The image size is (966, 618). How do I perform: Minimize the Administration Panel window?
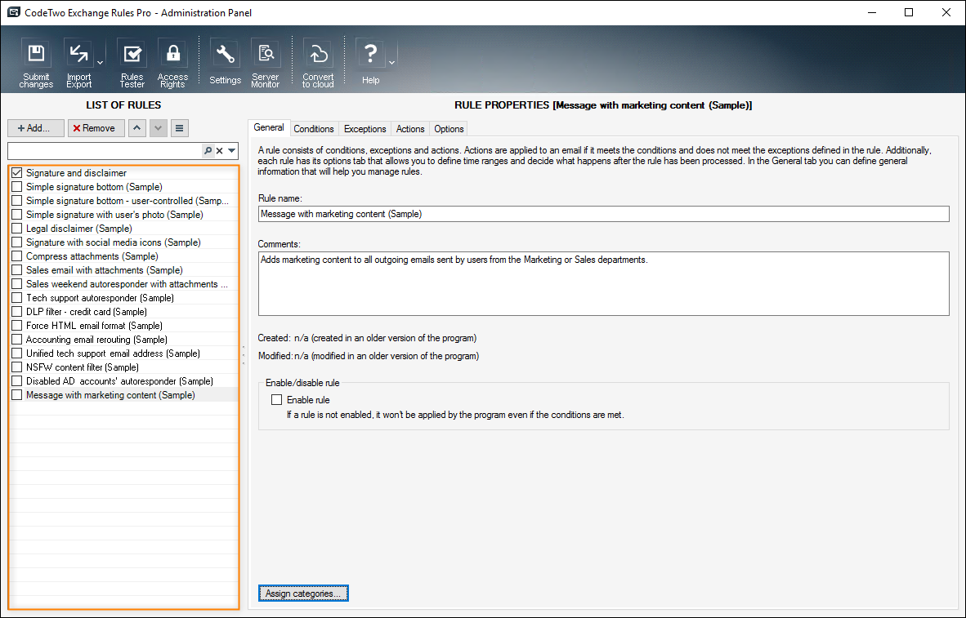point(871,12)
